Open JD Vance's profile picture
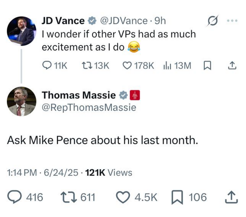 point(21,31)
